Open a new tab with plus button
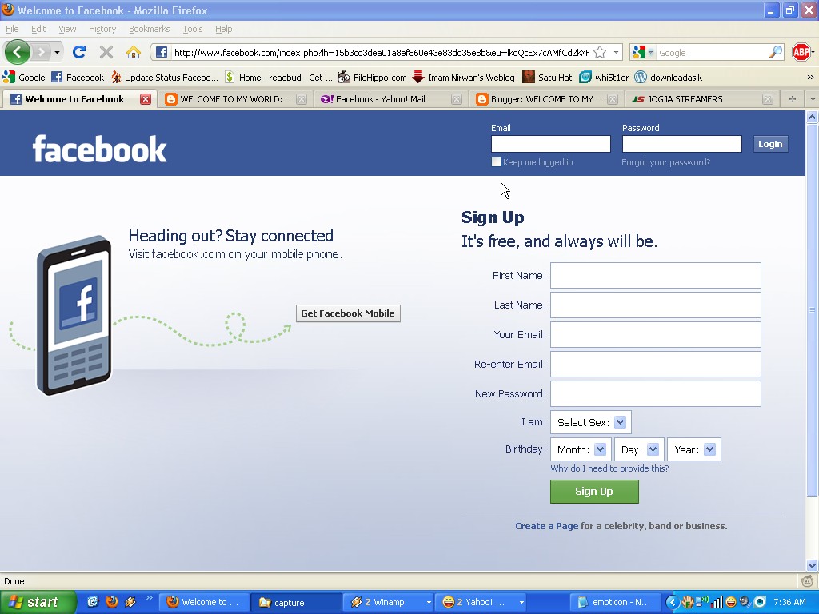 click(793, 99)
